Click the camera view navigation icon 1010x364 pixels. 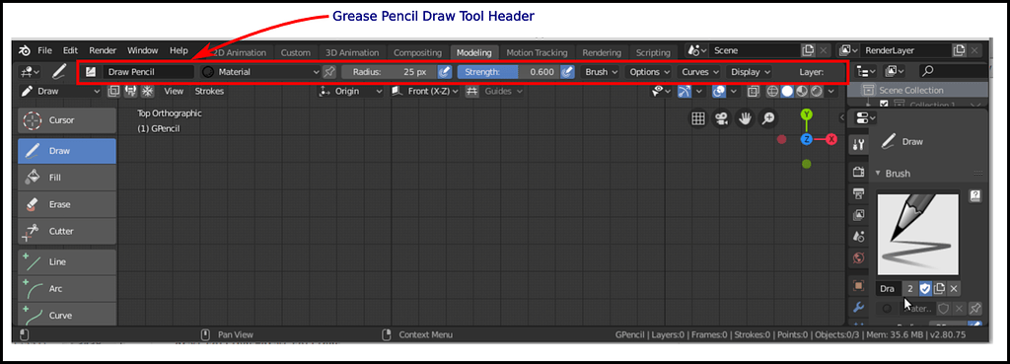click(721, 118)
